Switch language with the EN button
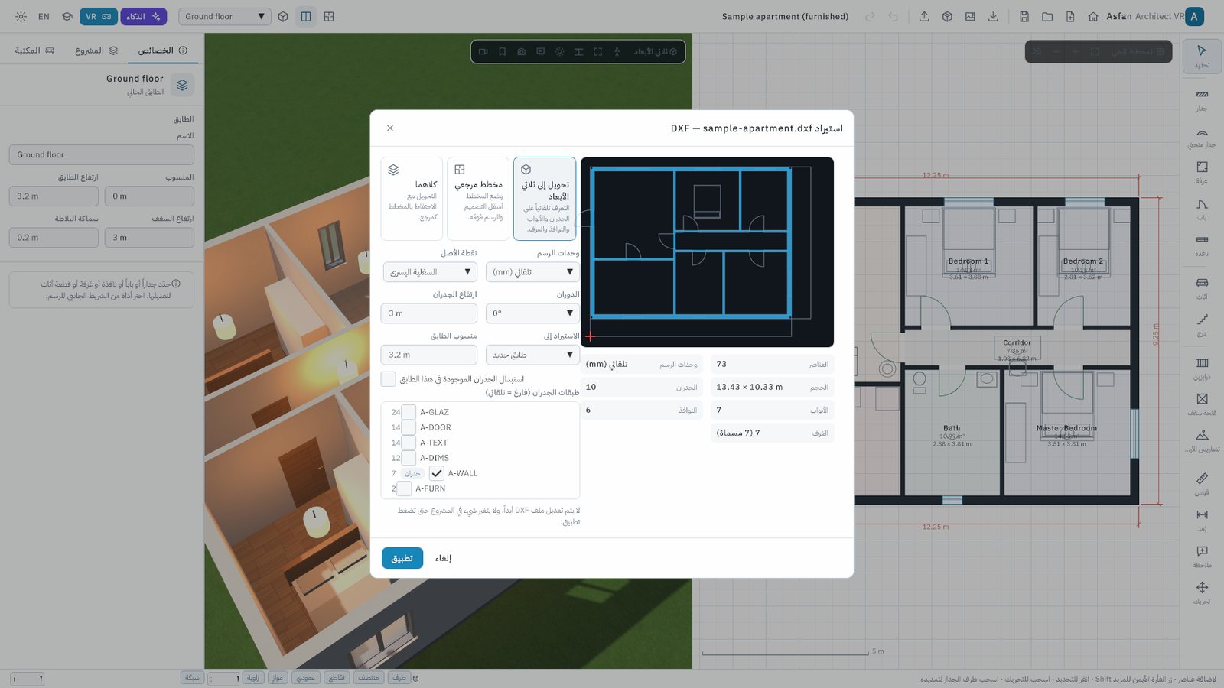This screenshot has width=1224, height=688. click(x=44, y=16)
